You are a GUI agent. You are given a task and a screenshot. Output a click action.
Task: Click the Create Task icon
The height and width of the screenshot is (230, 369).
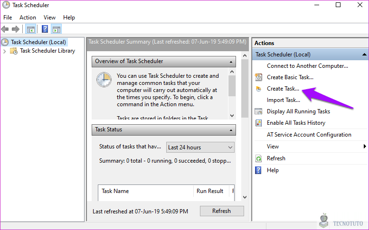point(258,89)
